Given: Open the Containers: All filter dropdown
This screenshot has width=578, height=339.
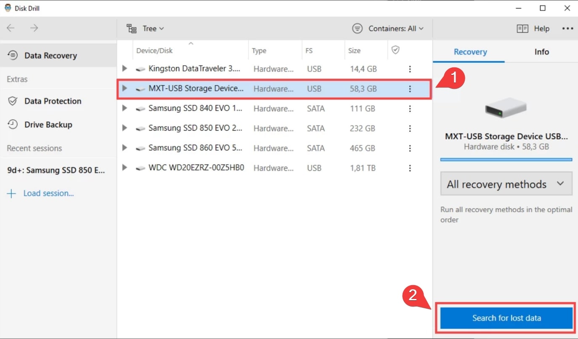Looking at the screenshot, I should point(388,29).
